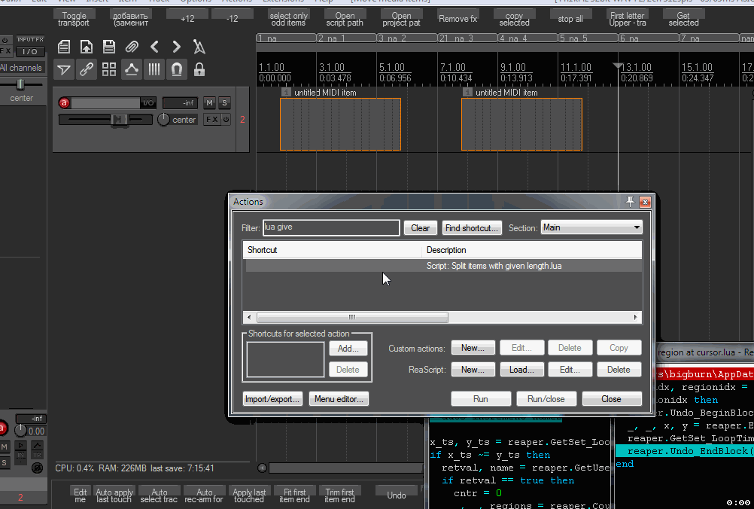Screen dimensions: 754x509
Task: Toggle locking with the padlock icon
Action: (199, 70)
